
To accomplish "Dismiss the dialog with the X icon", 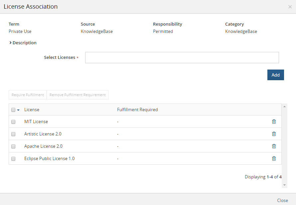I will (290, 7).
